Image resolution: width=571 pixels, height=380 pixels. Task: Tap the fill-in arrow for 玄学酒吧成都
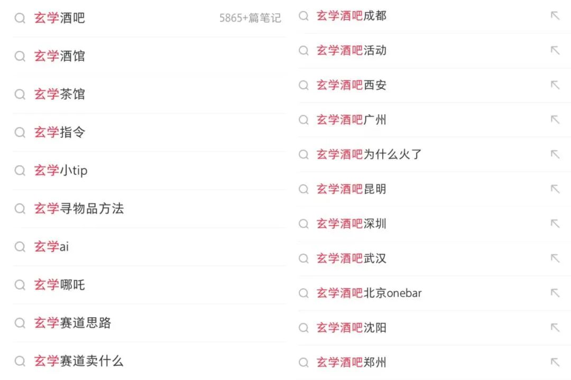555,16
